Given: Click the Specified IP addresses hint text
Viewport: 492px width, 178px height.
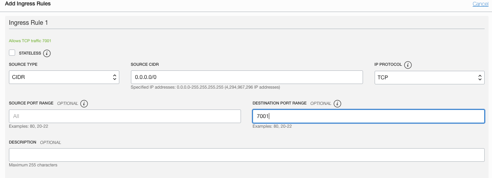Looking at the screenshot, I should click(x=205, y=87).
